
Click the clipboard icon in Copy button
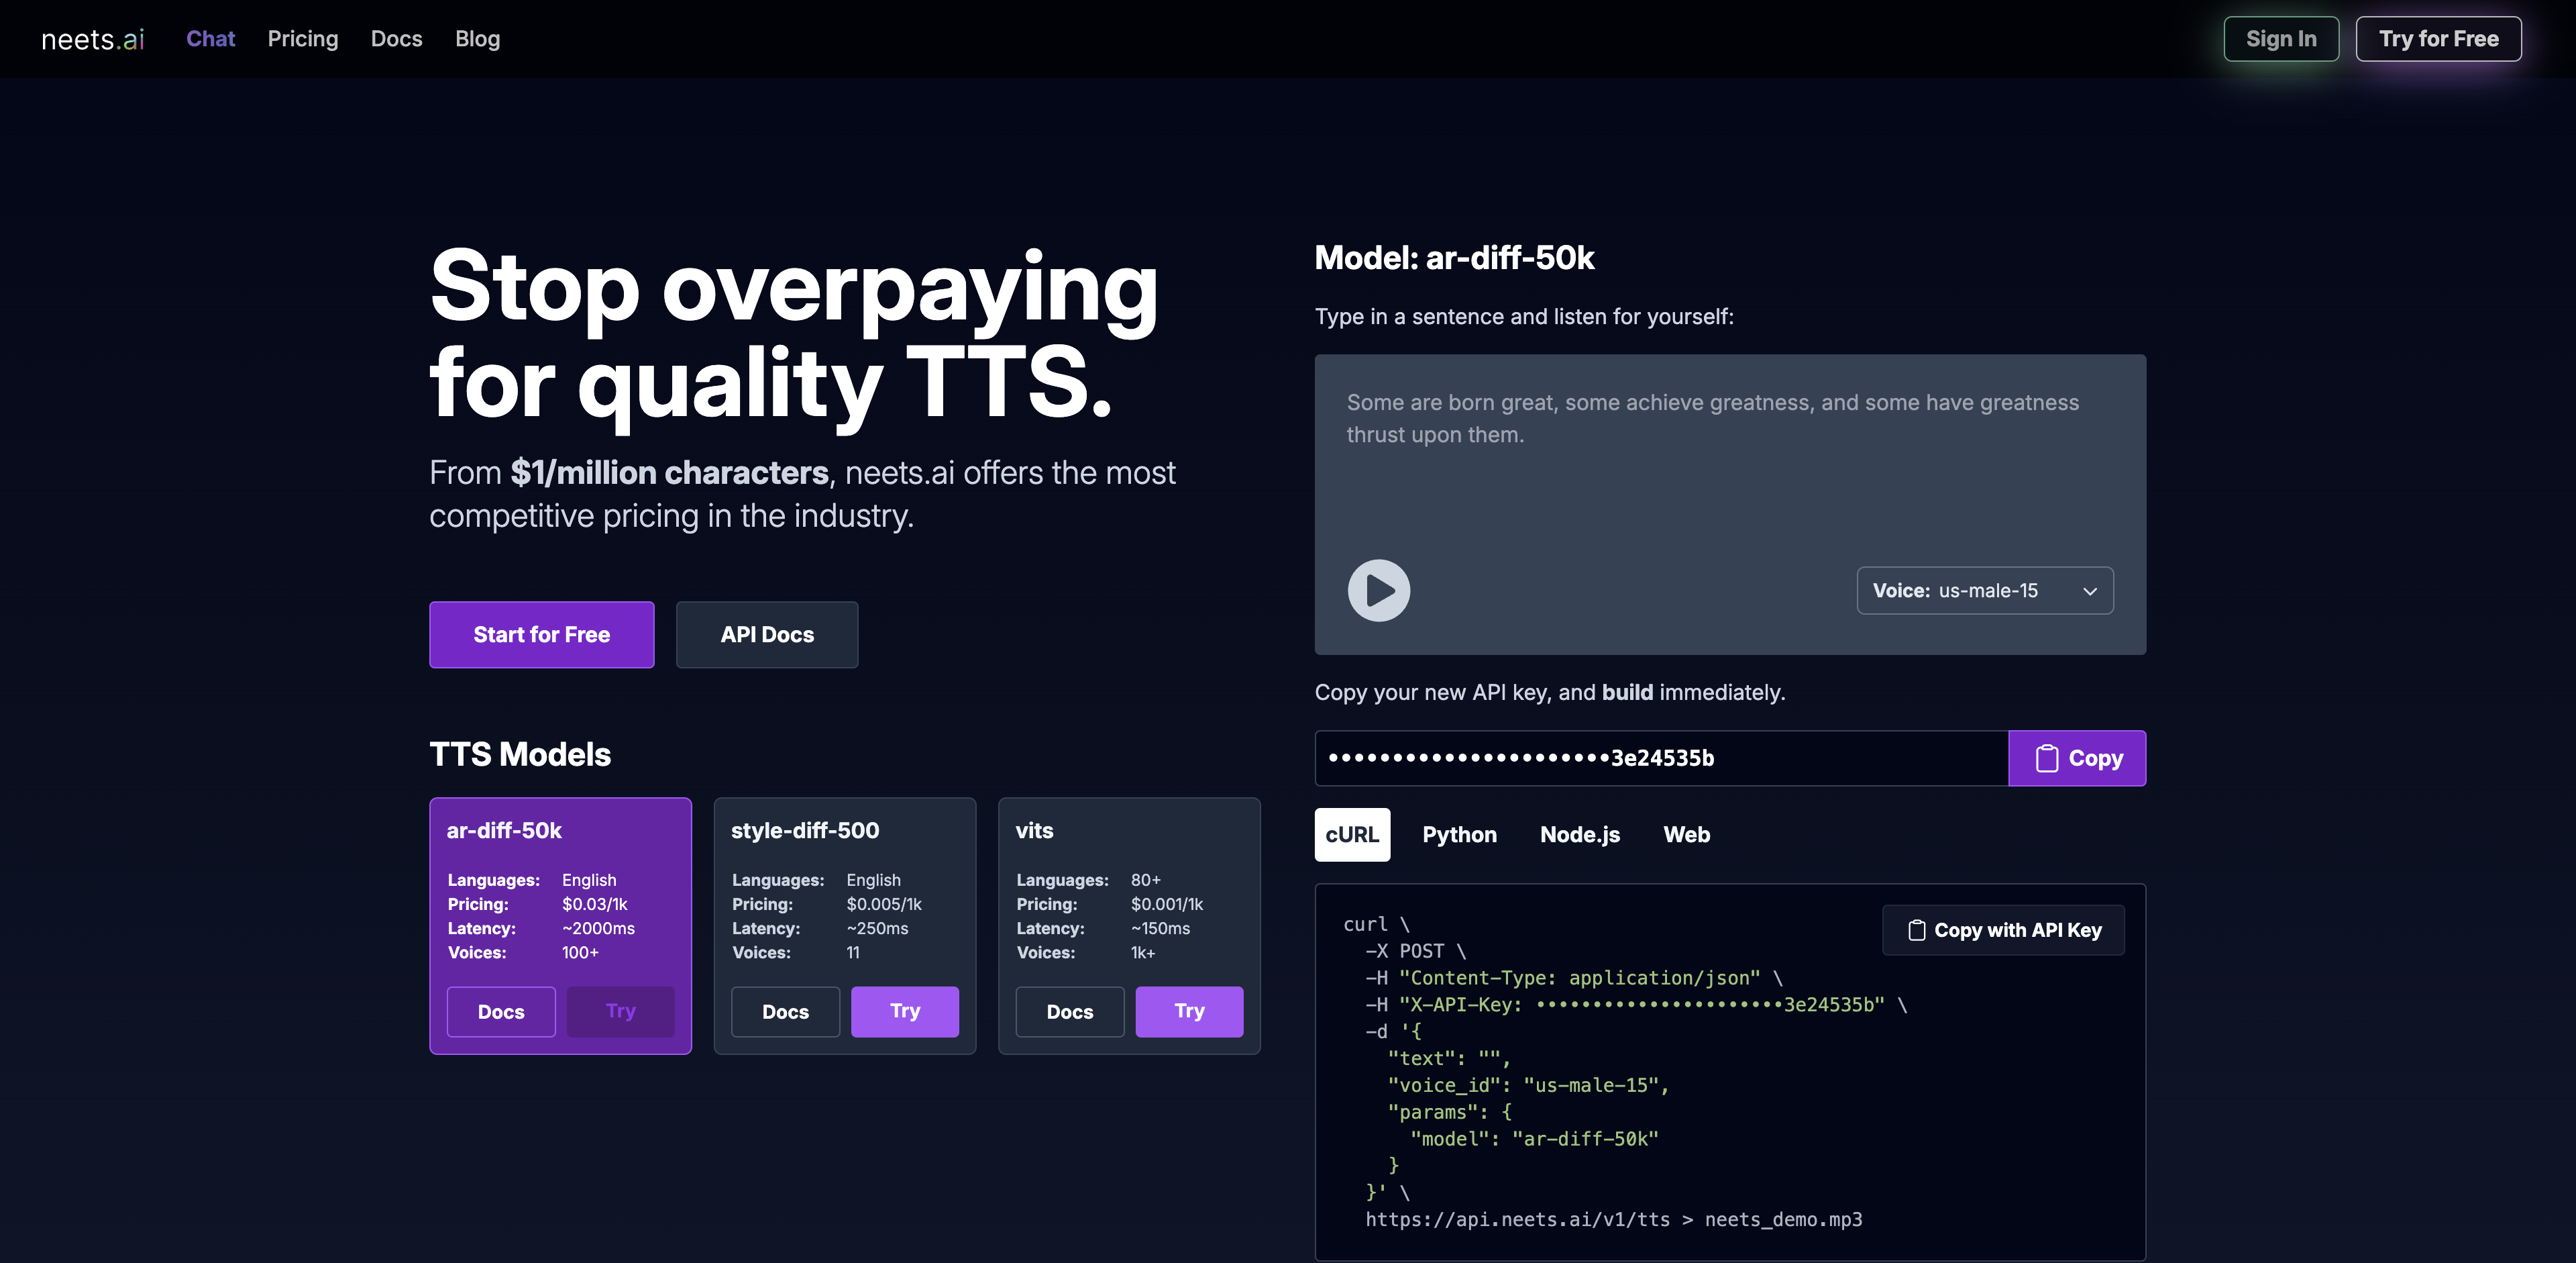2047,759
